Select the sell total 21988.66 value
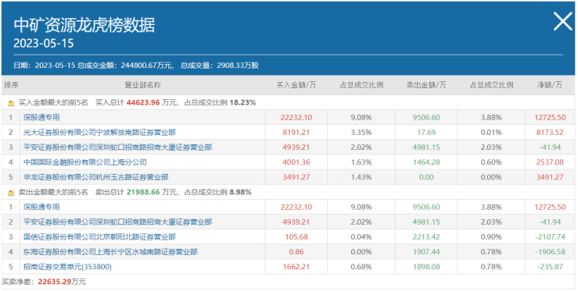This screenshot has width=578, height=291. pyautogui.click(x=143, y=193)
